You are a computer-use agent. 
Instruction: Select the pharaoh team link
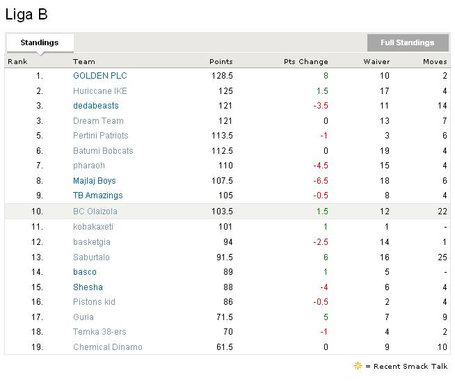88,166
